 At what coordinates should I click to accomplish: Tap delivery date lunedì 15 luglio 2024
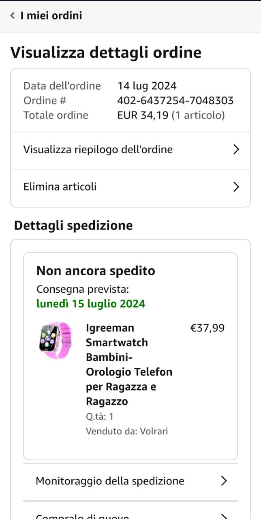pyautogui.click(x=91, y=304)
